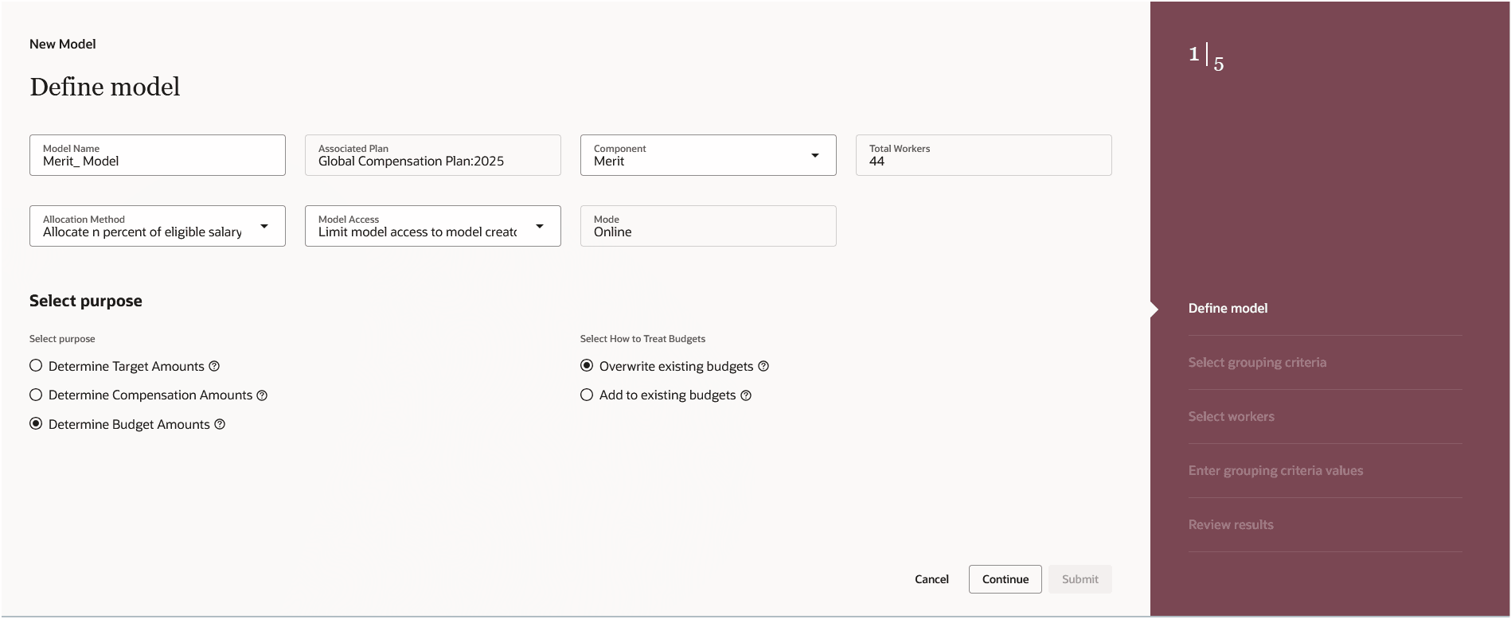Go to Define model step
The height and width of the screenshot is (619, 1511).
(x=1228, y=309)
